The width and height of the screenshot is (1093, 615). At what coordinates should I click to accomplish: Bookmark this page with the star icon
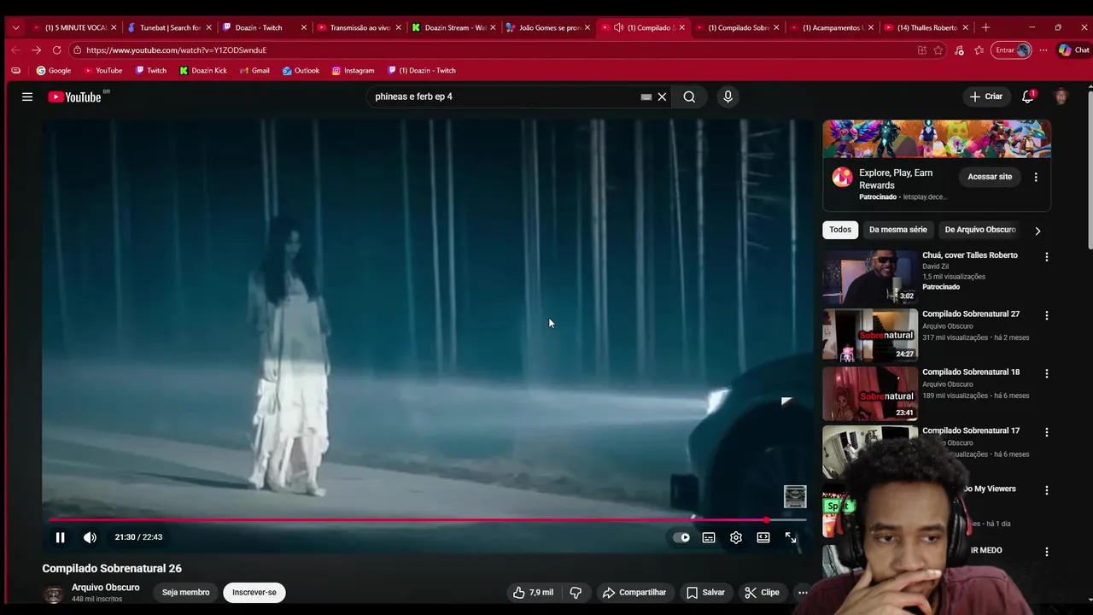pos(938,50)
